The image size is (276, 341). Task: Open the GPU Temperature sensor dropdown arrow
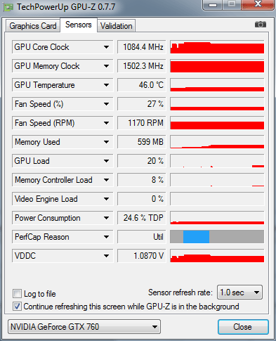(106, 85)
